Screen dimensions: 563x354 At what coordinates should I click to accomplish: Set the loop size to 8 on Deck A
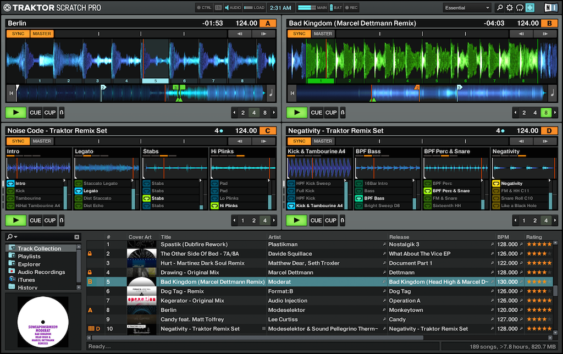[x=265, y=113]
